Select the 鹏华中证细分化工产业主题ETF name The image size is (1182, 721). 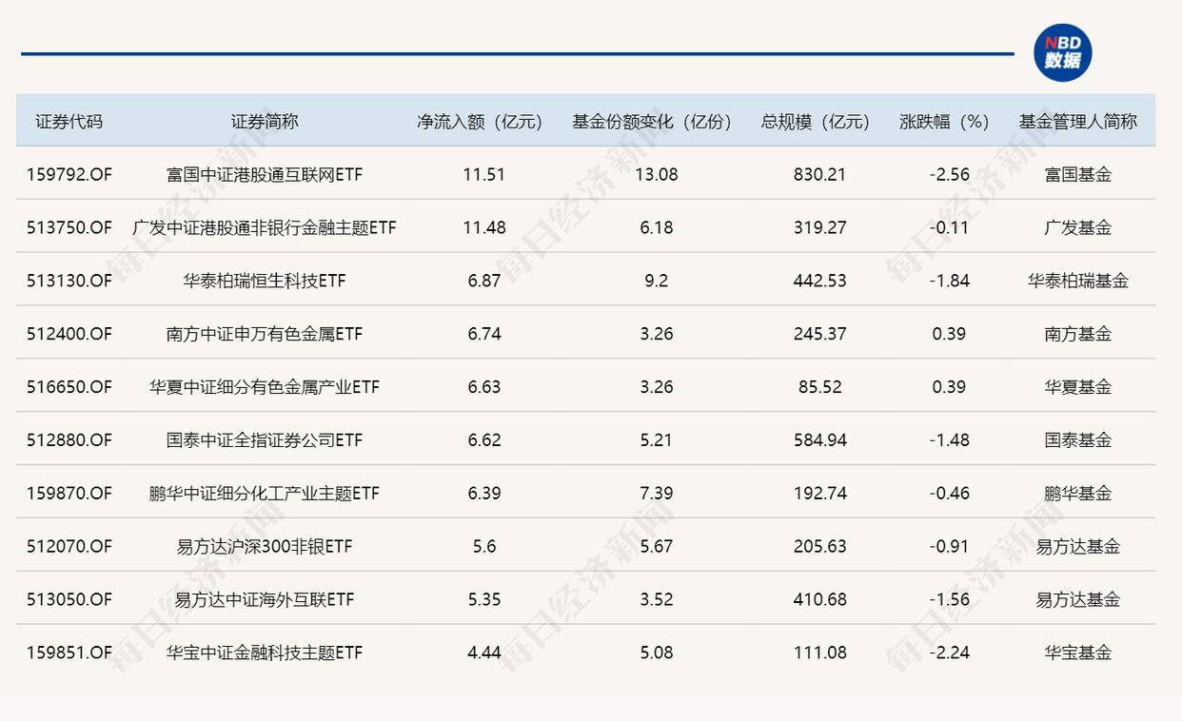click(265, 494)
